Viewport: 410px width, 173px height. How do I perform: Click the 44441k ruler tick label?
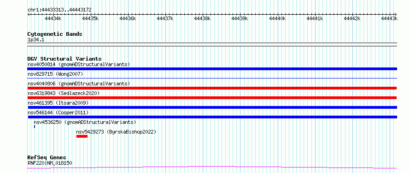[x=315, y=18]
